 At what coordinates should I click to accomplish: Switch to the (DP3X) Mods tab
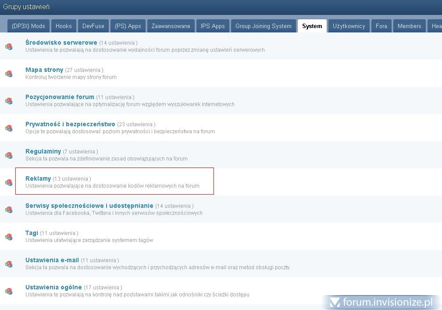coord(29,26)
